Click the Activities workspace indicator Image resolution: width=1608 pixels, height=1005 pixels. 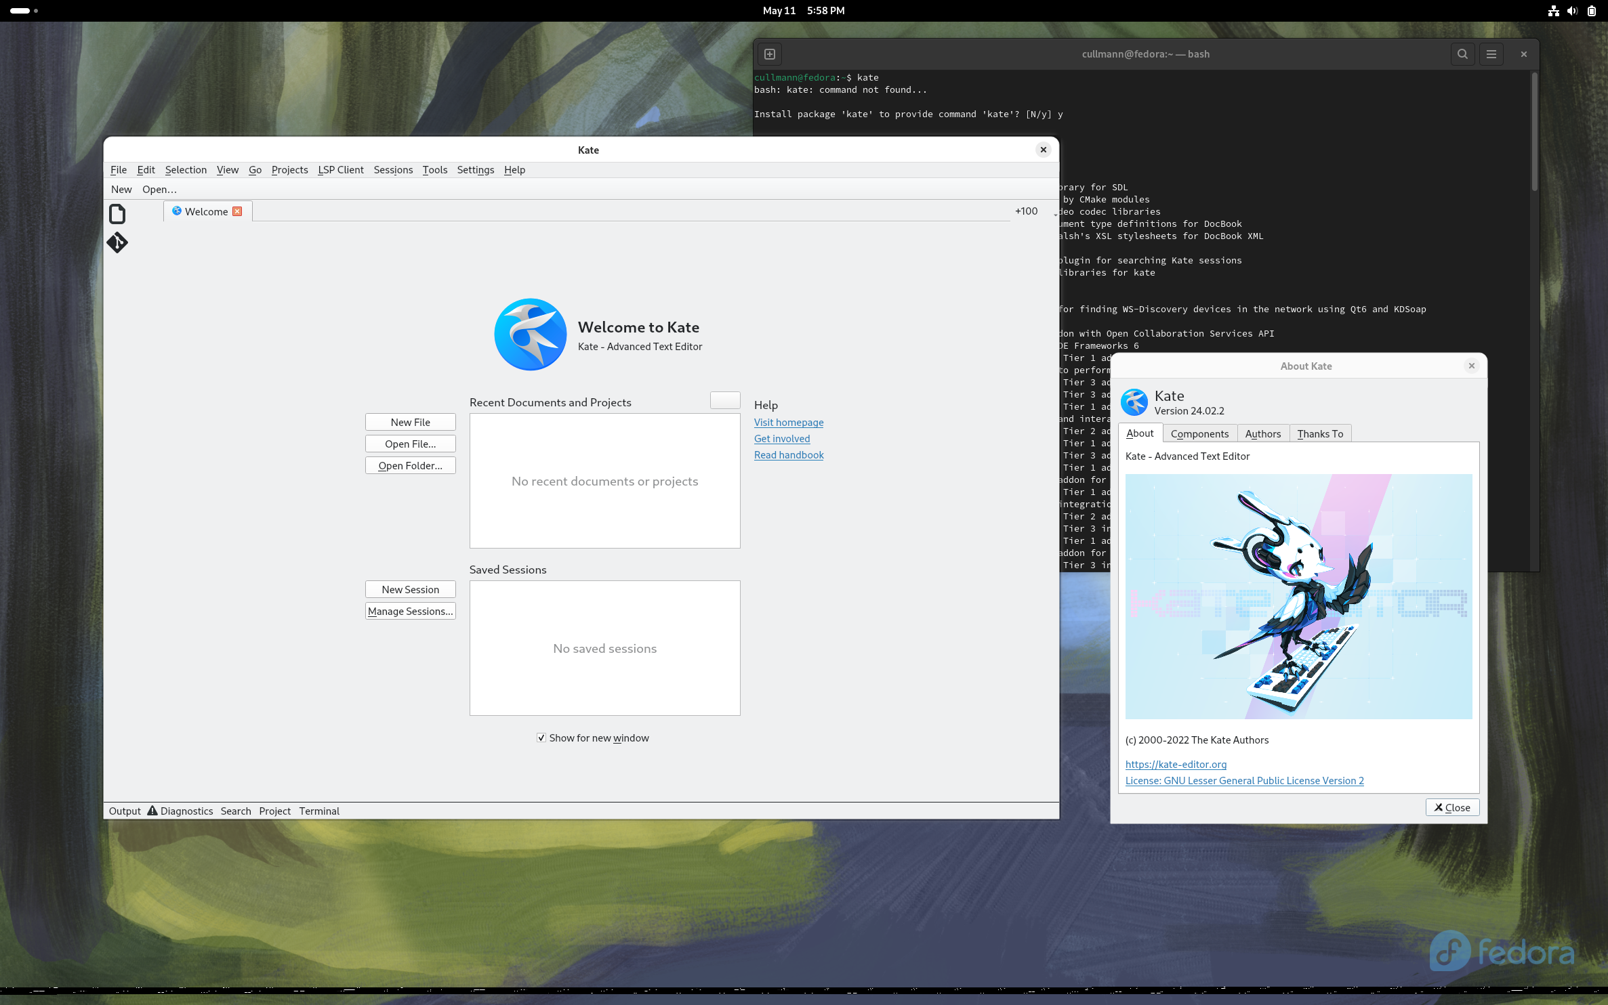click(x=24, y=11)
